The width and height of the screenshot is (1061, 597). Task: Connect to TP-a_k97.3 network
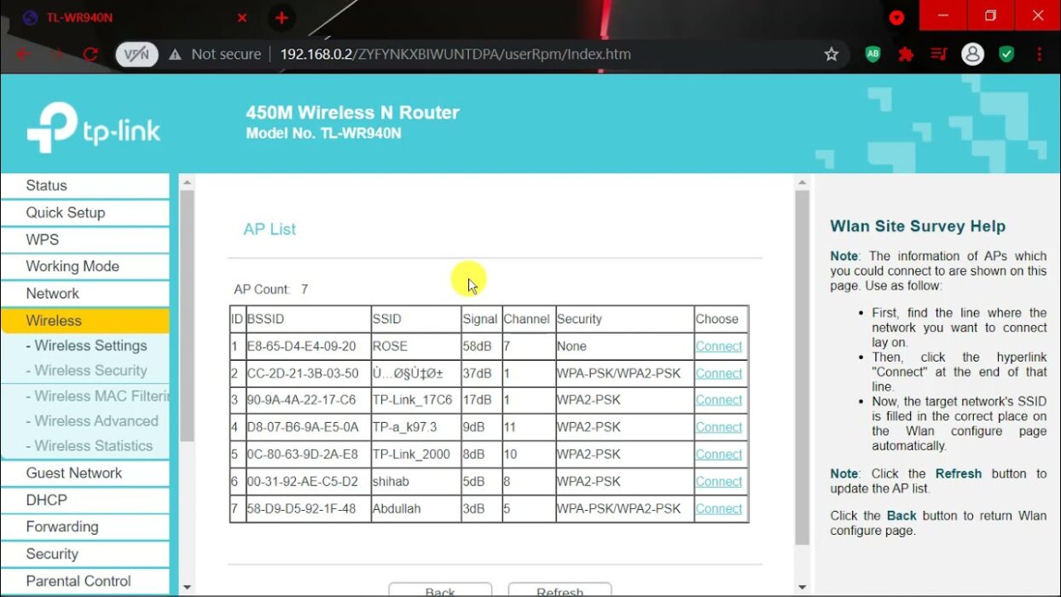(719, 427)
